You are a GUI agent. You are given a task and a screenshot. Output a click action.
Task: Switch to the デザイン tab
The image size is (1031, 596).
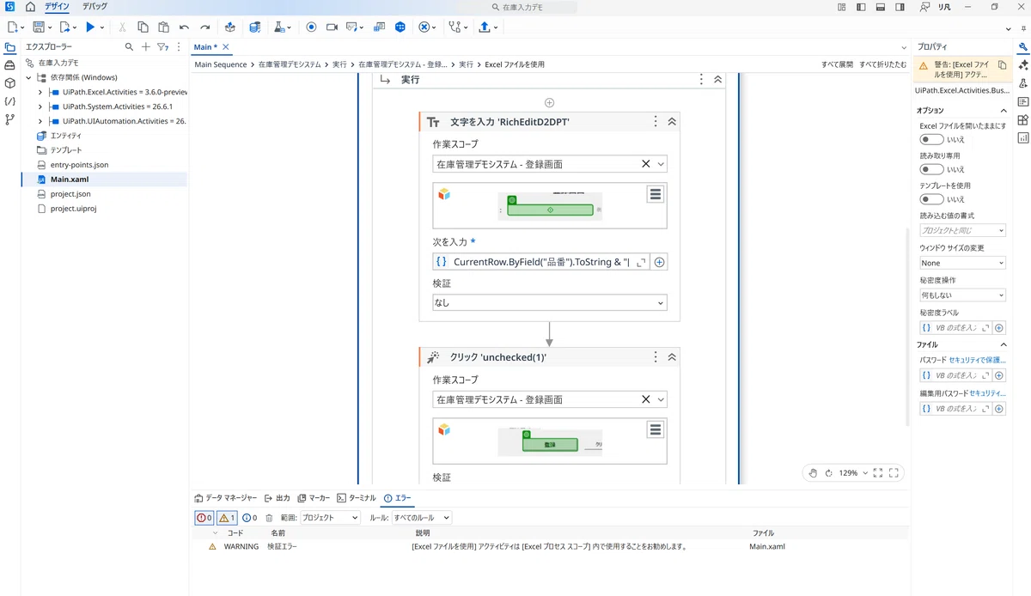(57, 7)
